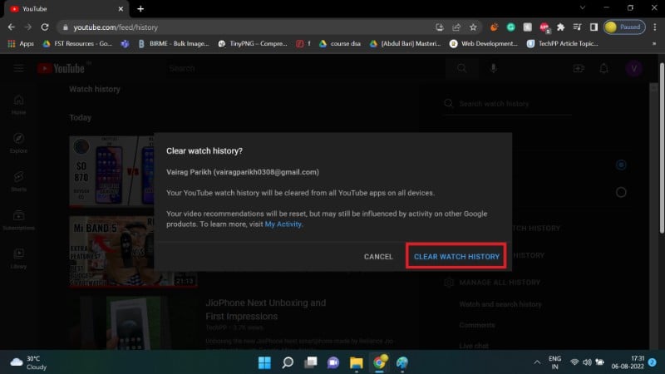Open JioPhone Next Unboxing video title

click(265, 309)
